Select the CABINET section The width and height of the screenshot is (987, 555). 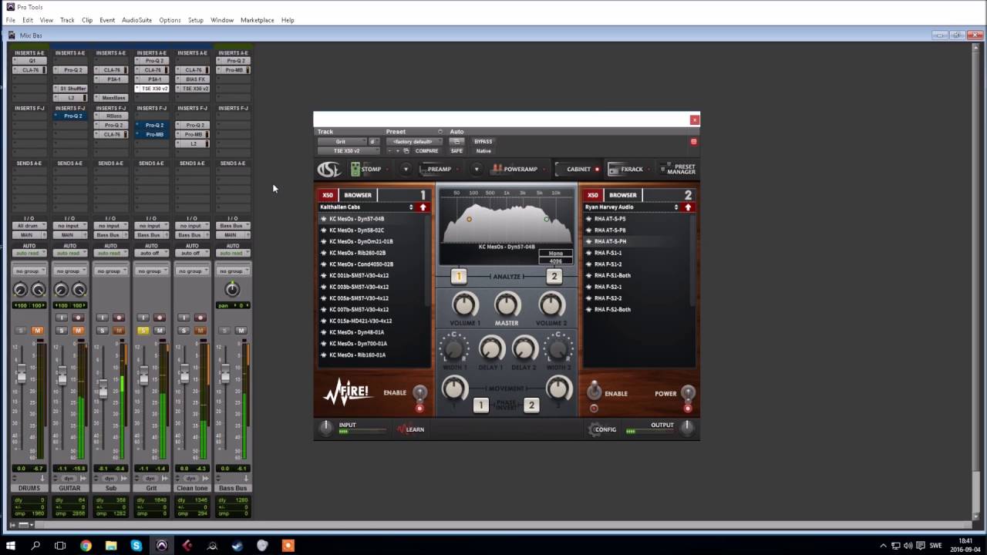[578, 169]
